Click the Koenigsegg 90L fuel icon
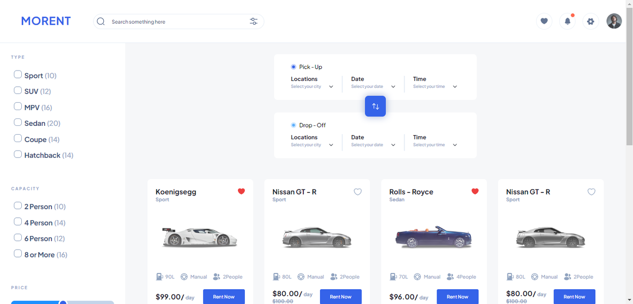This screenshot has height=304, width=633. 160,277
